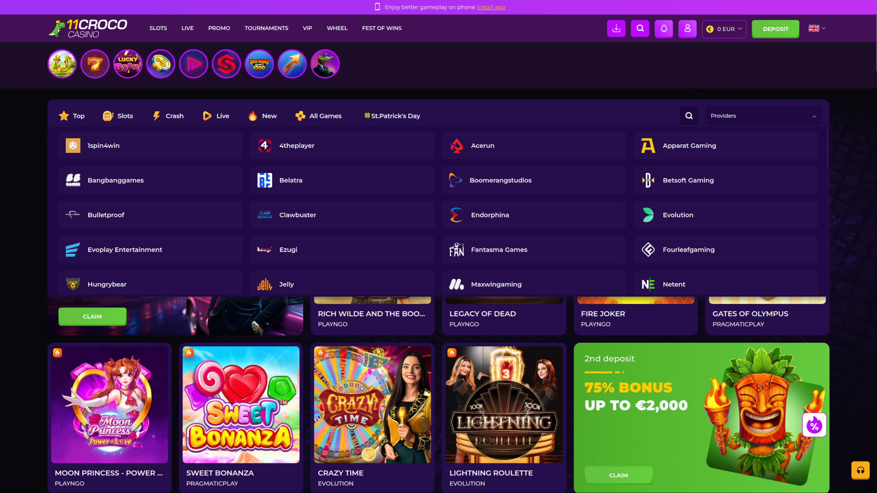Viewport: 877px width, 493px height.
Task: Open the user account icon
Action: (x=687, y=28)
